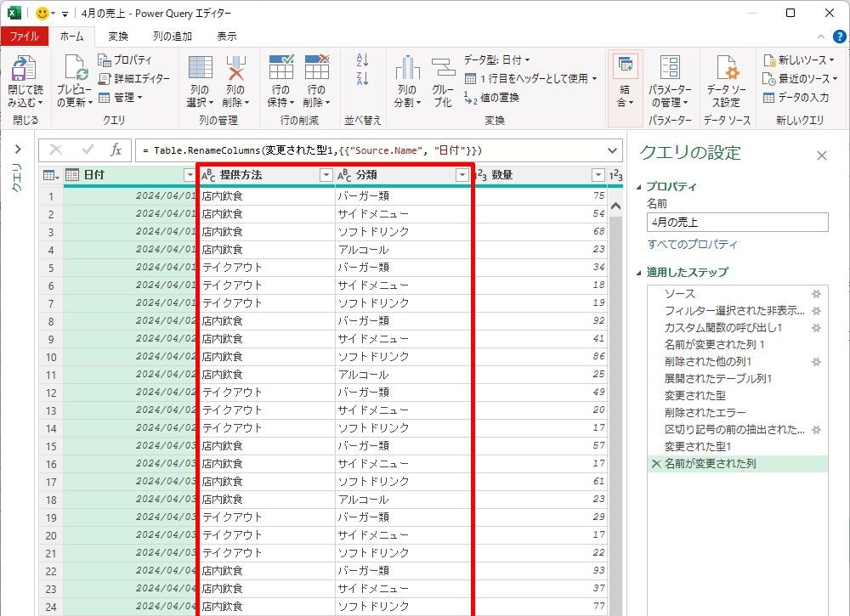Click the 名前 query name input field
This screenshot has height=616, width=850.
737,223
